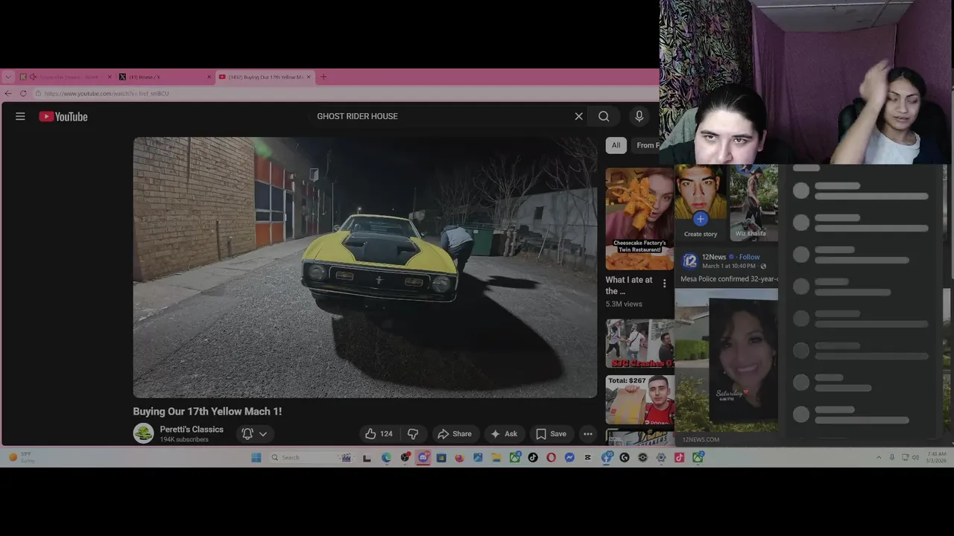This screenshot has width=954, height=536.
Task: Go back in the browser
Action: [x=8, y=93]
